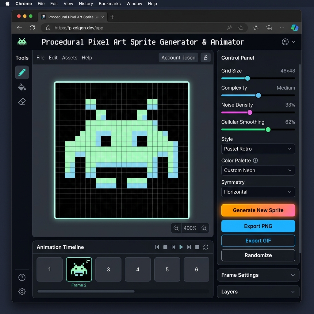The width and height of the screenshot is (314, 314).
Task: Bookmark this page with the star
Action: coord(241,28)
